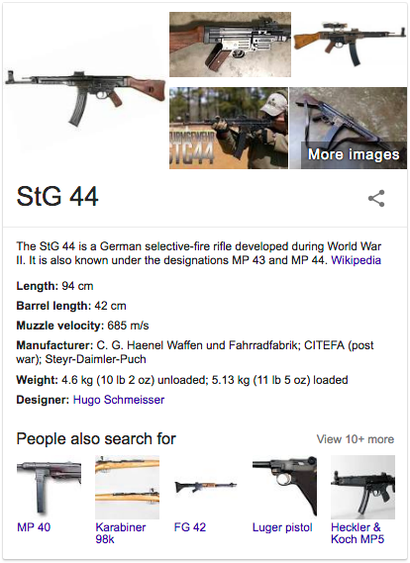Screen dimensions: 410x563
Task: Open the scoped StG 44 thumbnail
Action: point(350,45)
